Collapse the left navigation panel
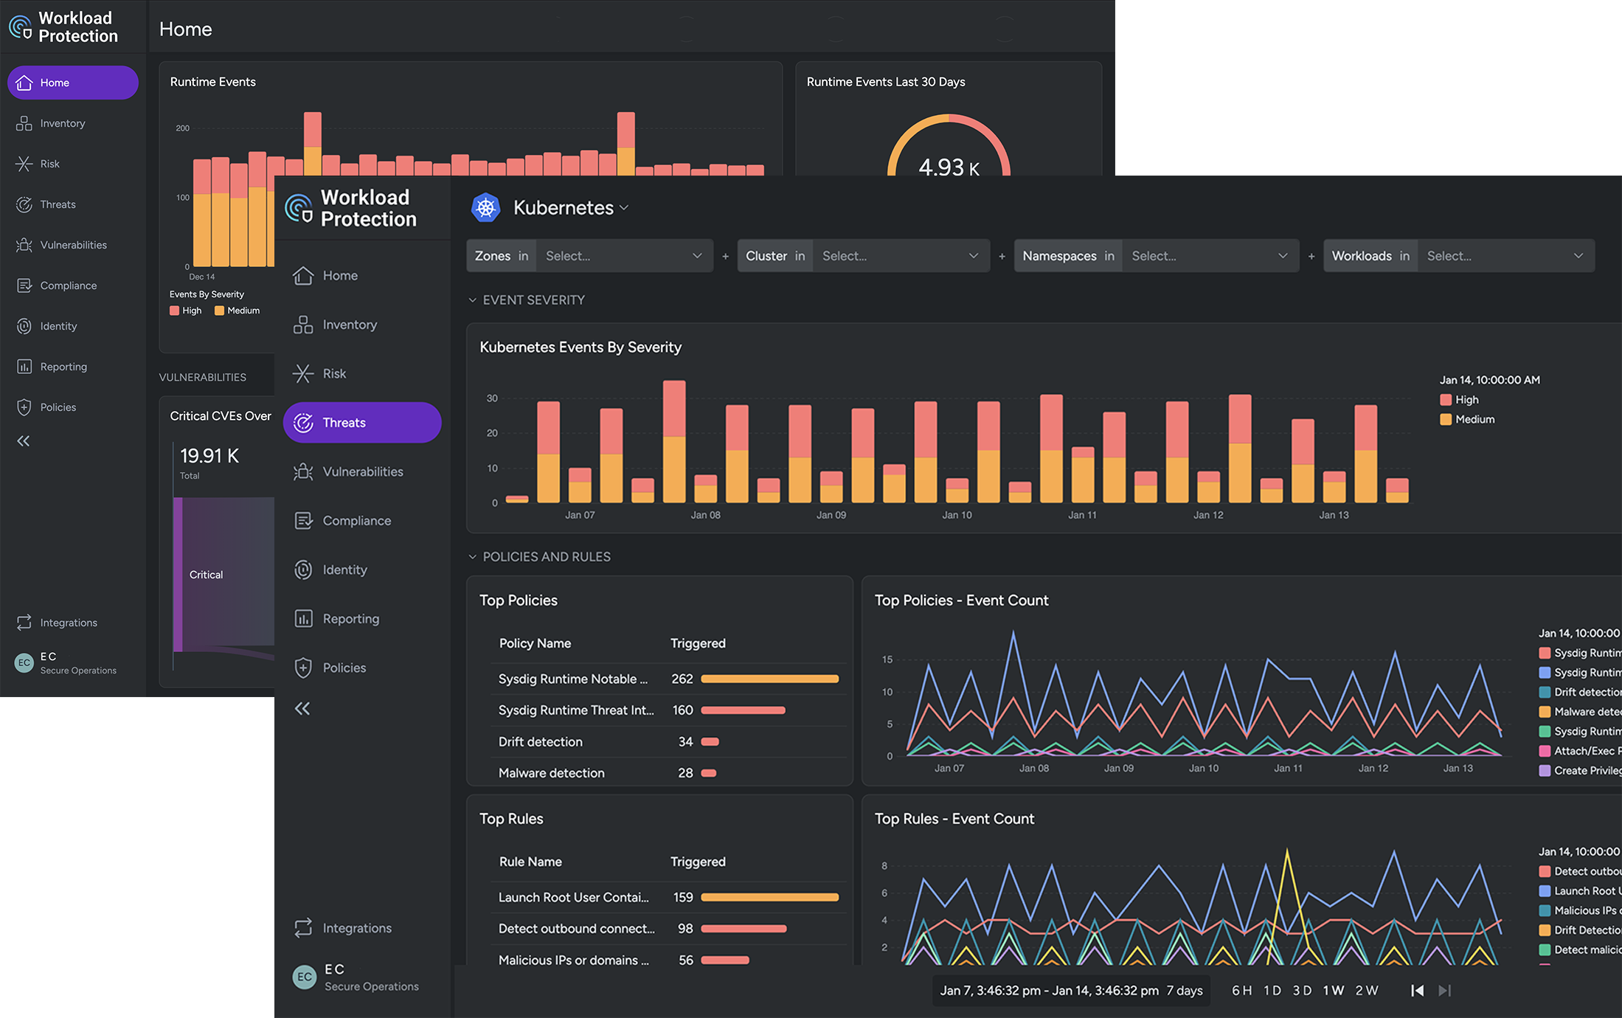Image resolution: width=1622 pixels, height=1018 pixels. [x=24, y=441]
